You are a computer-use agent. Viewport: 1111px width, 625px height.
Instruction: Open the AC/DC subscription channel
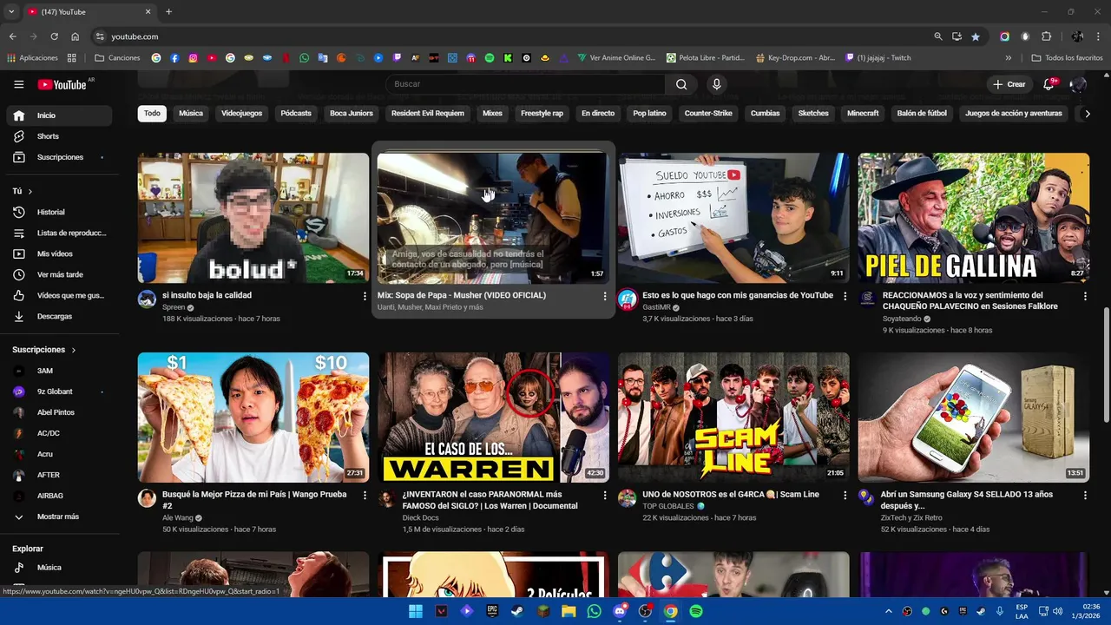coord(59,433)
